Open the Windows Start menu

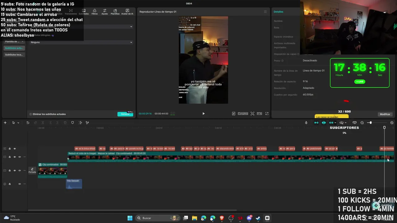tap(130, 218)
